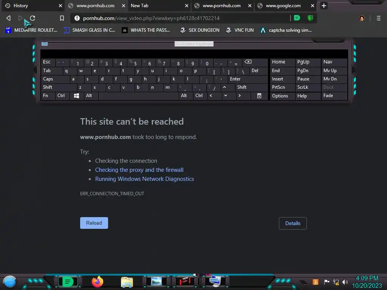Screen dimensions: 387x290
Task: Toggle the right Shift key
Action: [251, 87]
